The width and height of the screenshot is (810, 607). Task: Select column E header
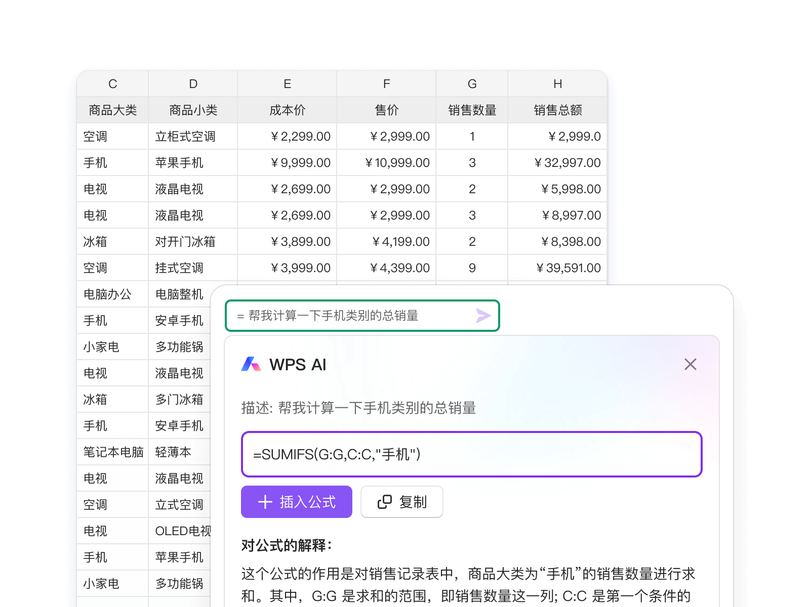point(287,83)
